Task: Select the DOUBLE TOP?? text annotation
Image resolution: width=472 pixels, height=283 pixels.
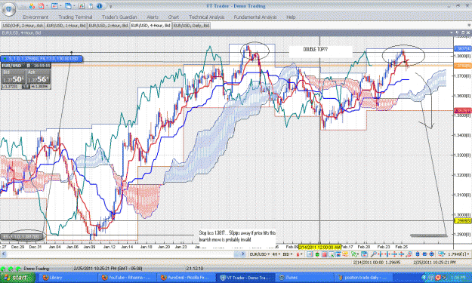Action: click(x=315, y=49)
